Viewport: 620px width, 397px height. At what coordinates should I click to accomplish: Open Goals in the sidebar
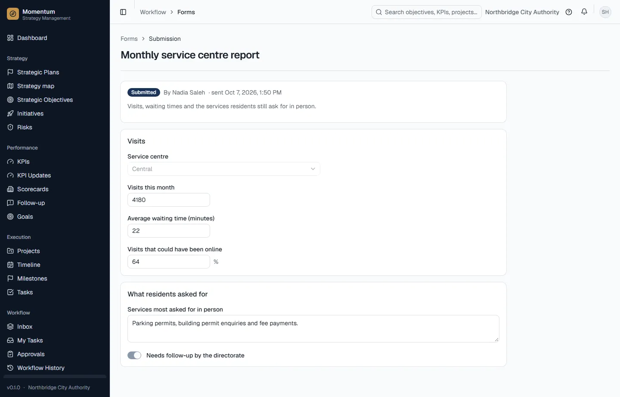point(55,217)
